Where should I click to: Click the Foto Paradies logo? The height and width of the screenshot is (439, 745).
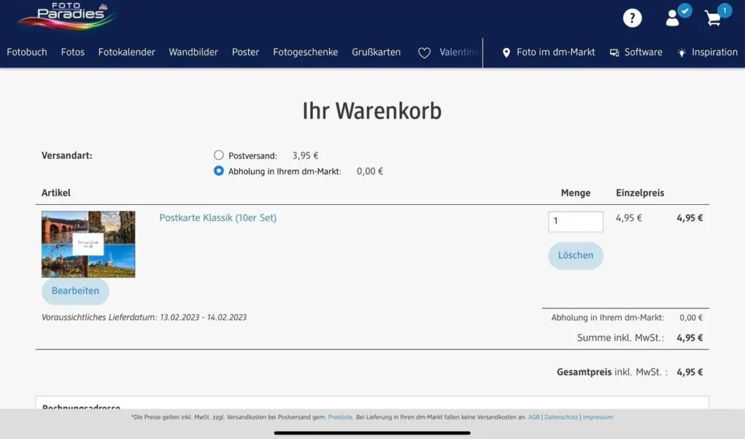coord(66,16)
